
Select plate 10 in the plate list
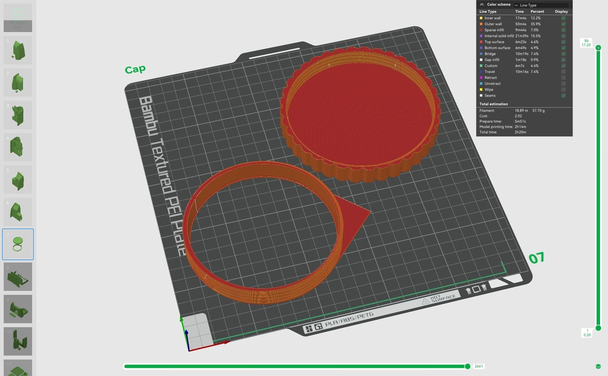click(18, 341)
